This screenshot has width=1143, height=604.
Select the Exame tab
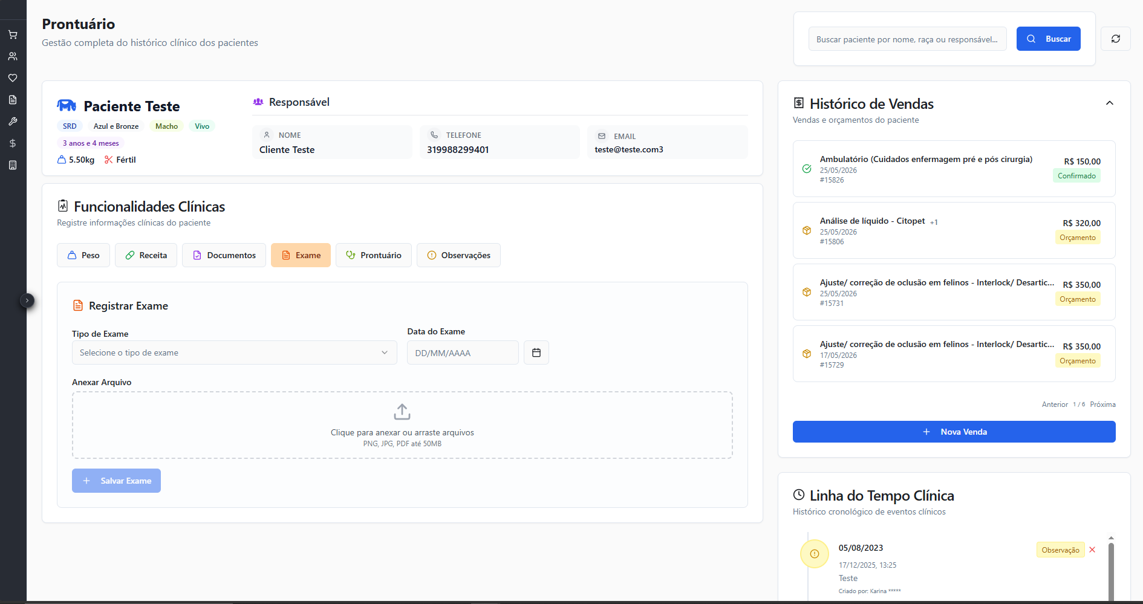(301, 255)
